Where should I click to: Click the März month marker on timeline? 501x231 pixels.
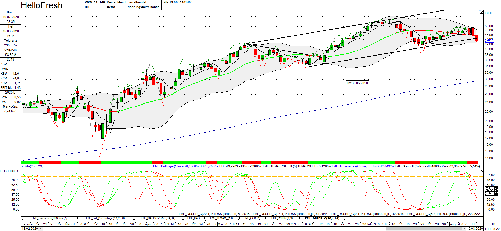click(x=69, y=224)
